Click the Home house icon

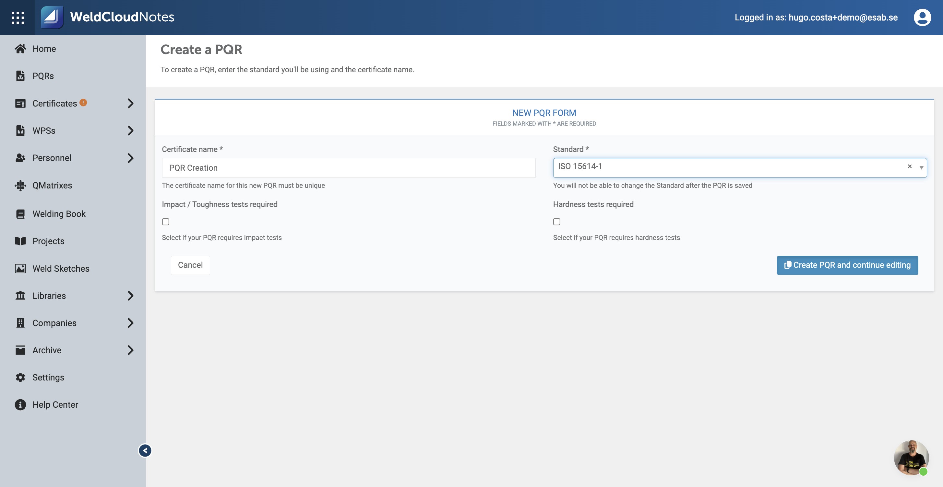pyautogui.click(x=20, y=49)
